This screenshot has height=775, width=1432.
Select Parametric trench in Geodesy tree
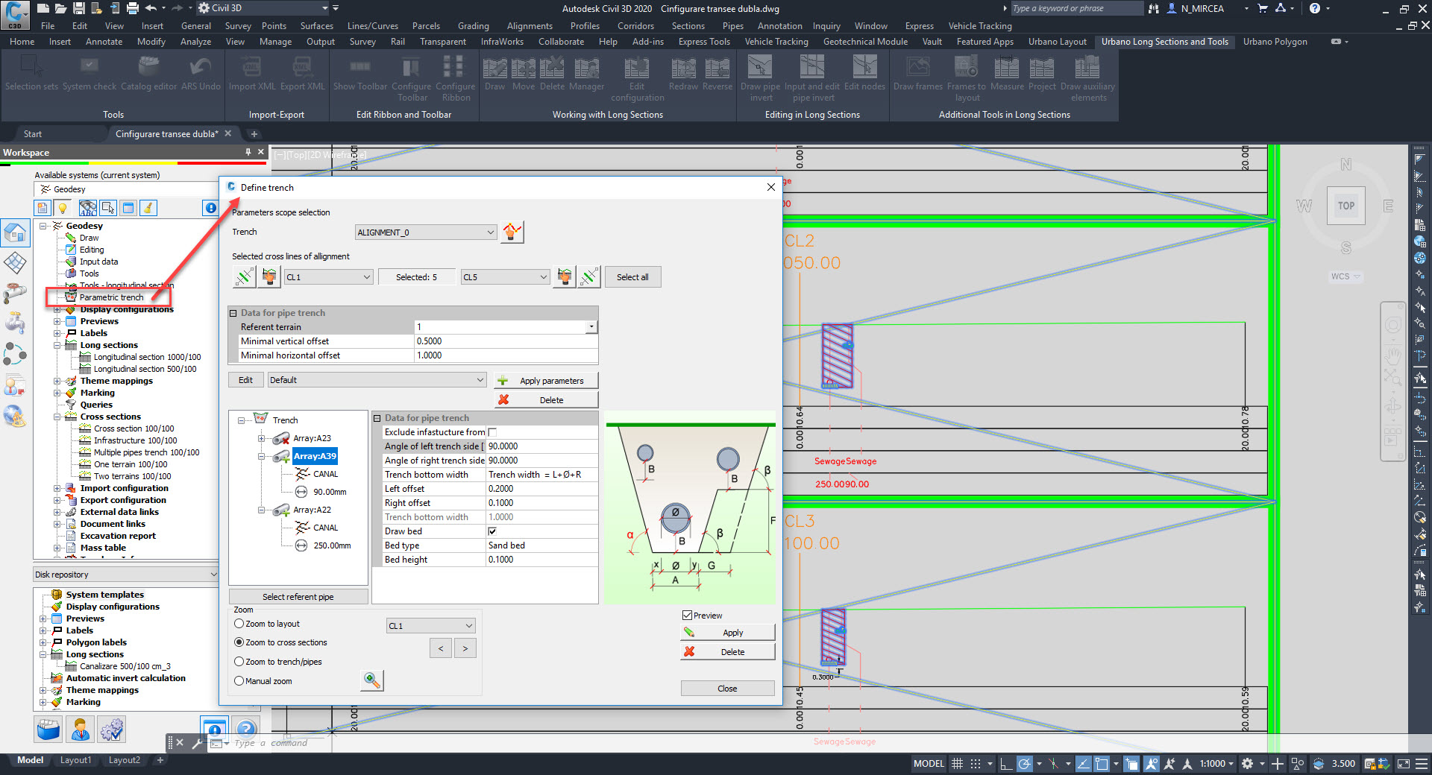tap(111, 297)
